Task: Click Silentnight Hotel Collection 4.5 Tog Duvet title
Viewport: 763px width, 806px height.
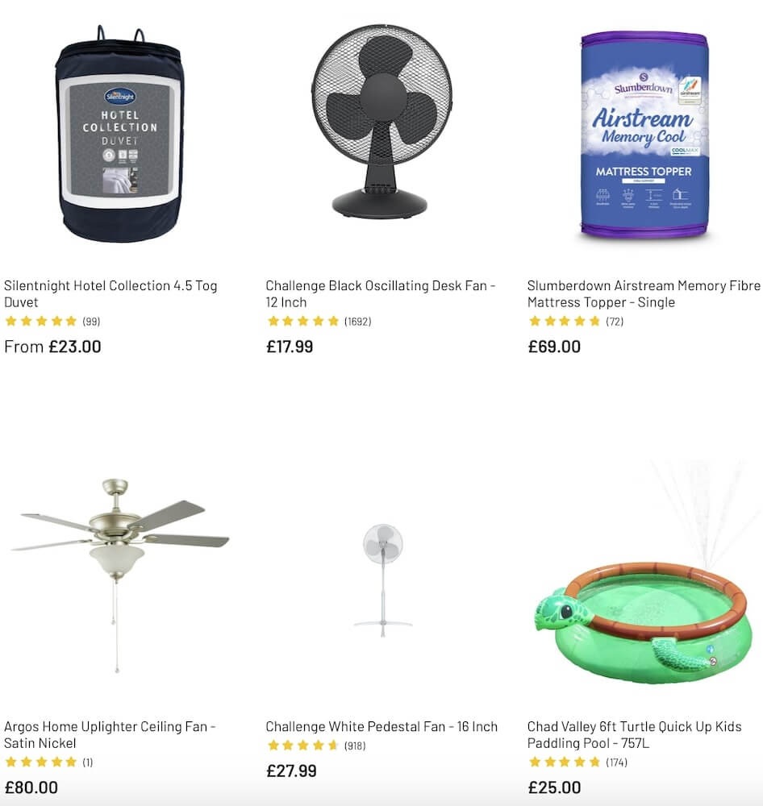Action: point(110,293)
